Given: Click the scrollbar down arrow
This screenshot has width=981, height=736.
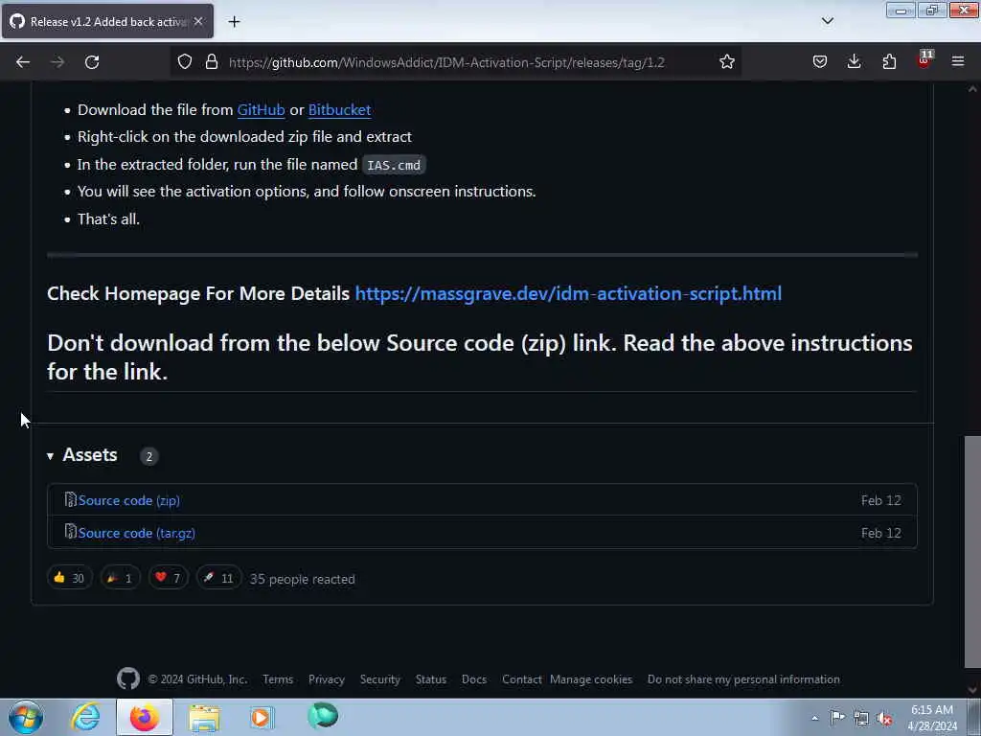Looking at the screenshot, I should [972, 690].
